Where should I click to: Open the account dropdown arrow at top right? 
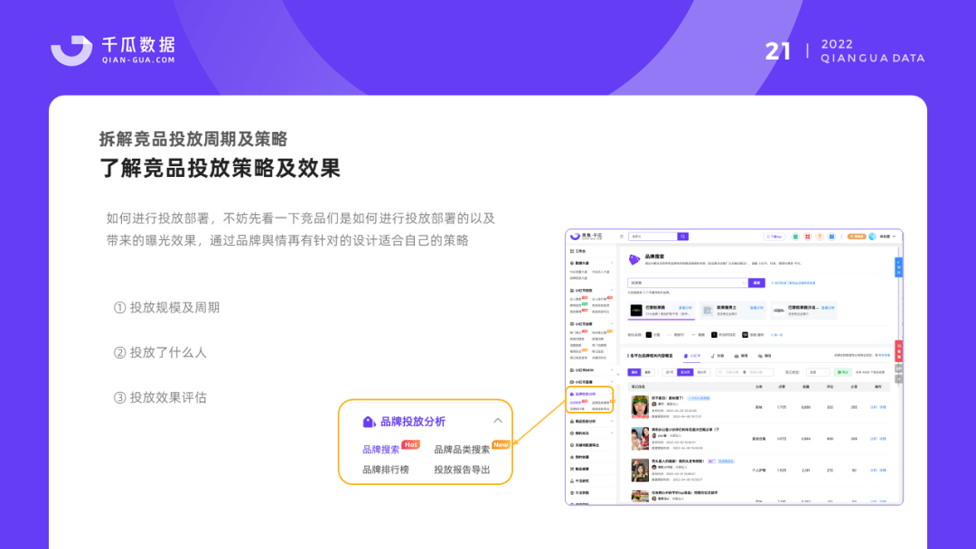point(892,237)
